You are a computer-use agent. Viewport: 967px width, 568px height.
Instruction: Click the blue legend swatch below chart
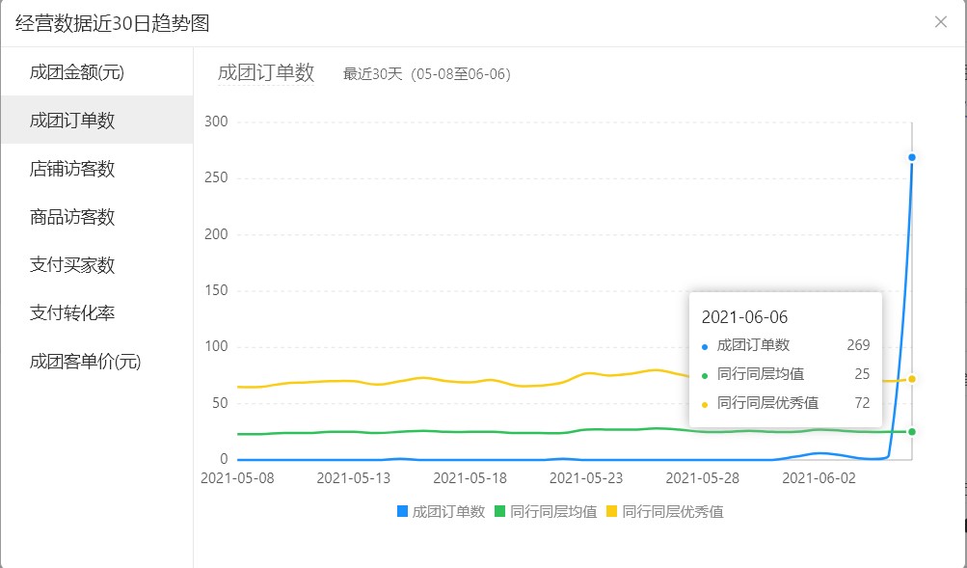402,512
